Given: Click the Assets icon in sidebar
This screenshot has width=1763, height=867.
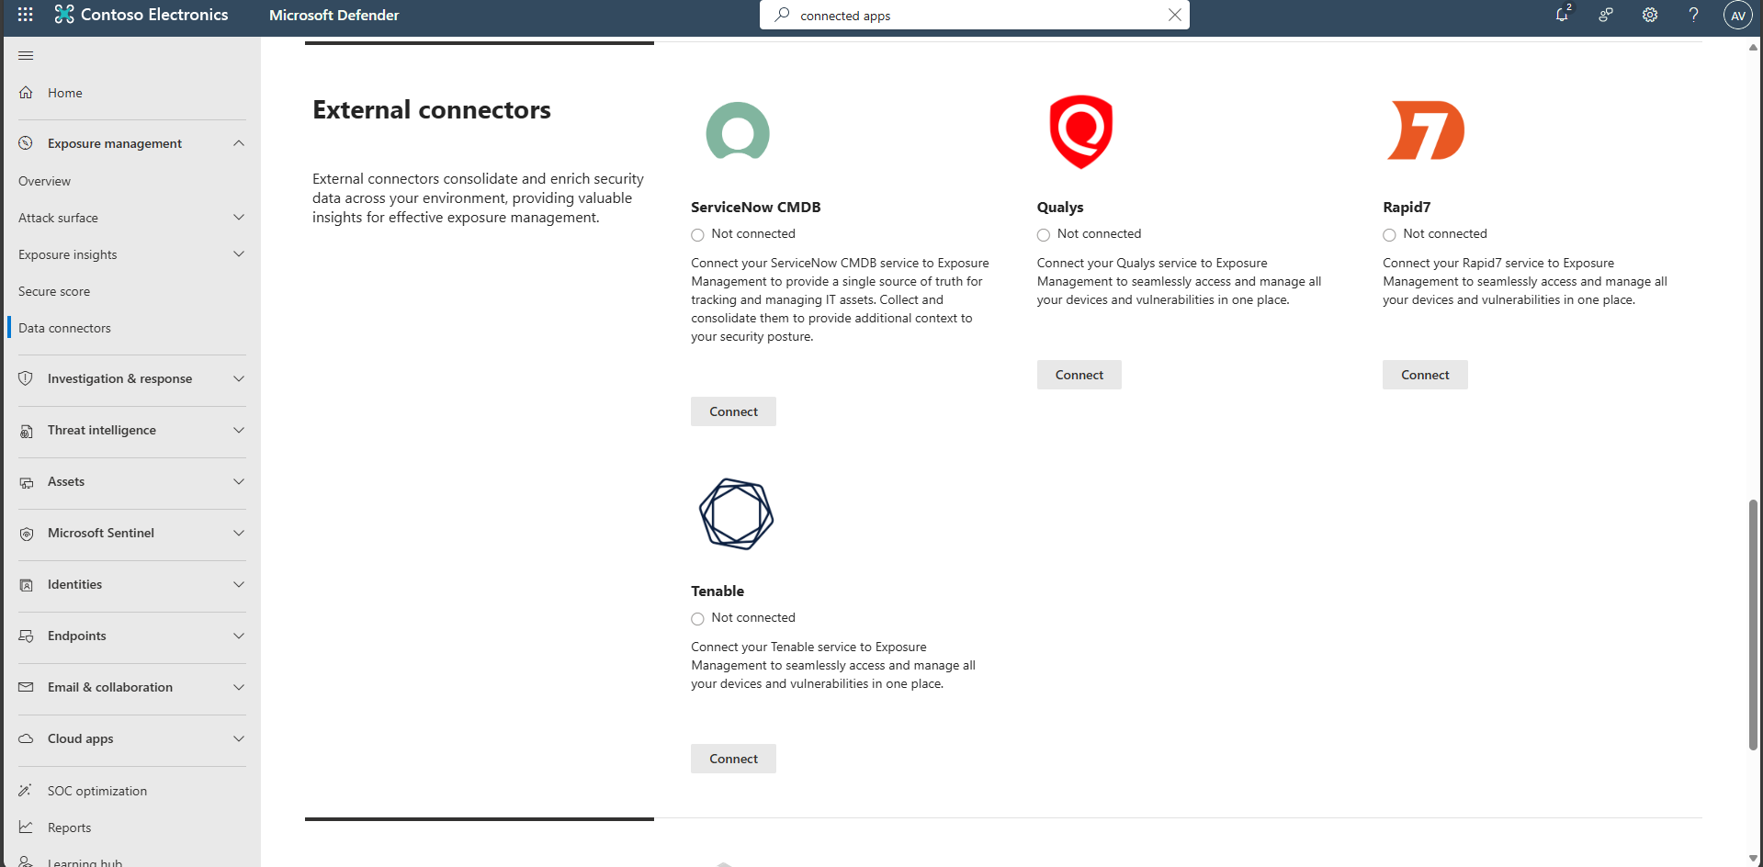Looking at the screenshot, I should coord(26,481).
